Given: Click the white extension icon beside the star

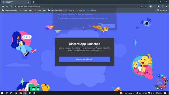Looking at the screenshot, I should tap(151, 6).
